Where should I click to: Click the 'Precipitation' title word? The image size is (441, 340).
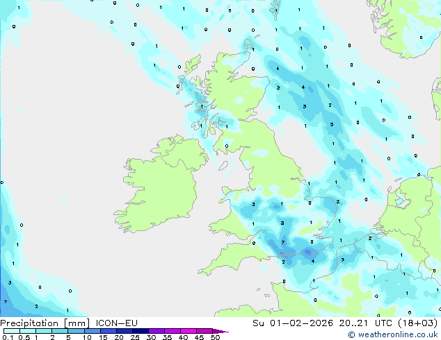[x=29, y=323]
